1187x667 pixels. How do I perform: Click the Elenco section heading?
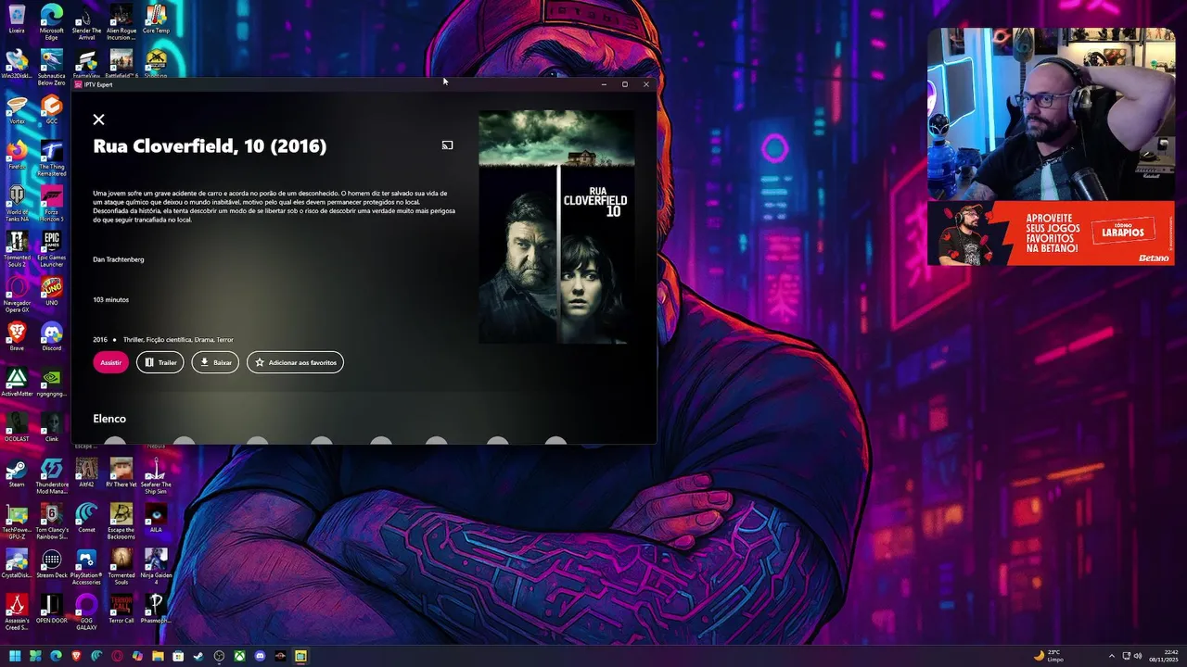coord(109,419)
